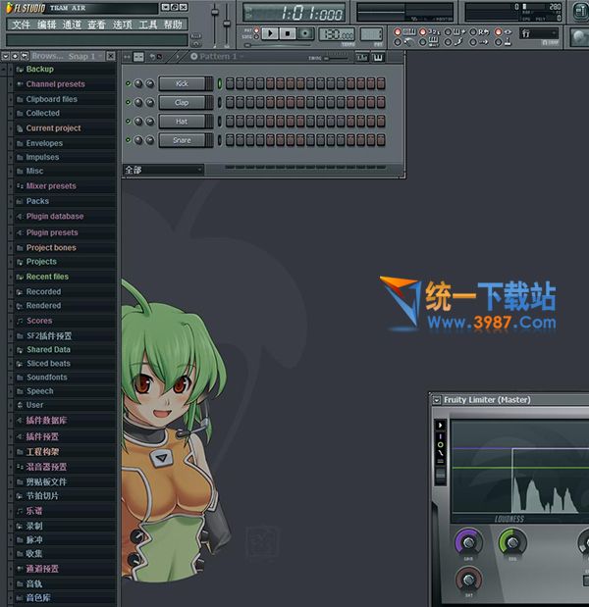589x607 pixels.
Task: Click the Stop button in transport
Action: 288,33
